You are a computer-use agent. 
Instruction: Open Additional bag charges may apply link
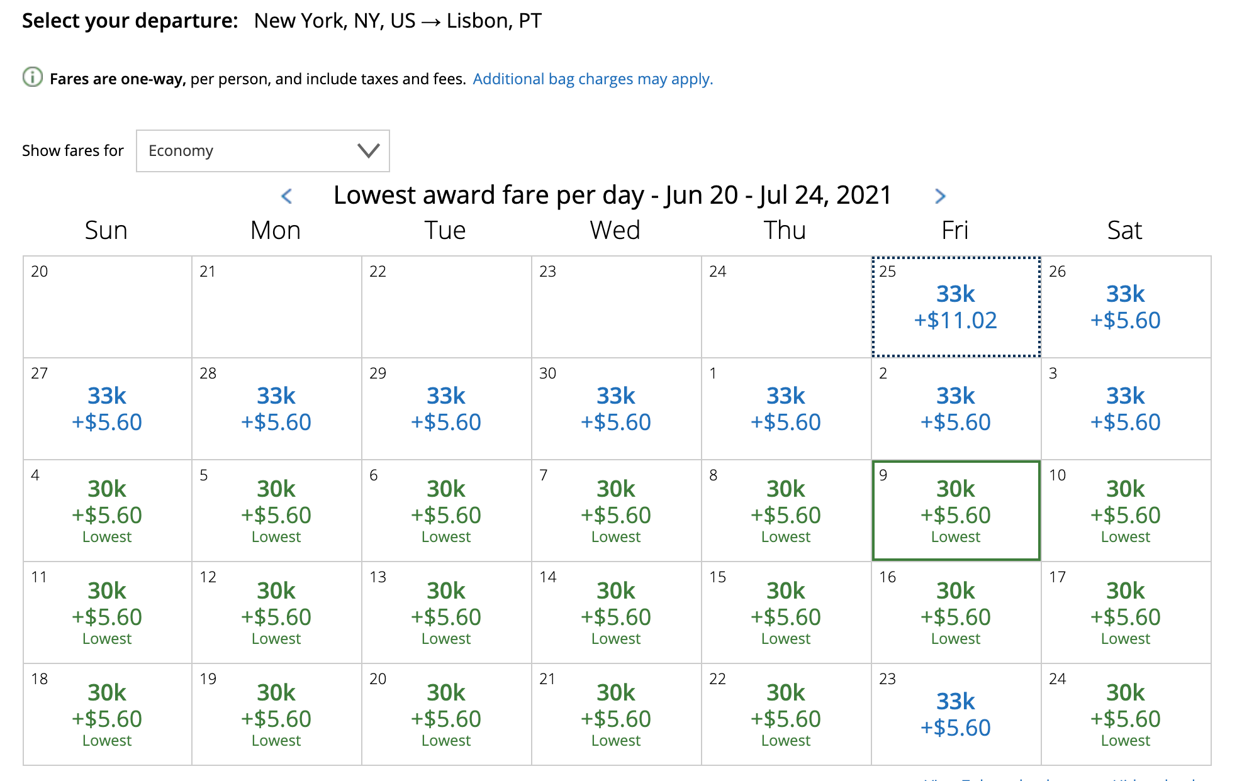593,79
